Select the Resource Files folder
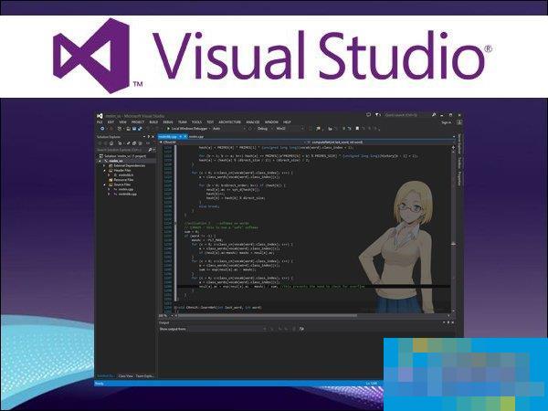This screenshot has width=548, height=411. point(121,180)
